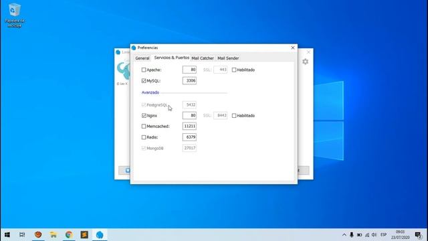Click the Memcached port field 11211

tap(189, 126)
